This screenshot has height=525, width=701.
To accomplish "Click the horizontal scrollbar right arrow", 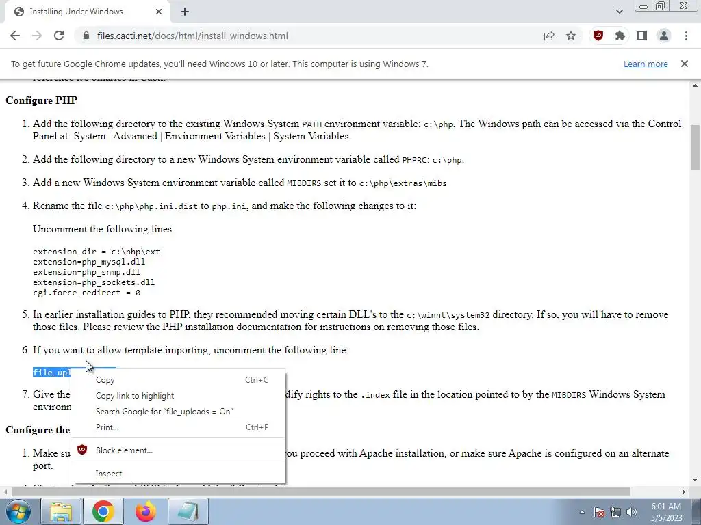I will (684, 492).
